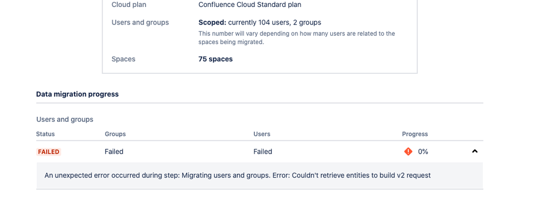This screenshot has height=202, width=533.
Task: Click the Status column header
Action: (45, 134)
